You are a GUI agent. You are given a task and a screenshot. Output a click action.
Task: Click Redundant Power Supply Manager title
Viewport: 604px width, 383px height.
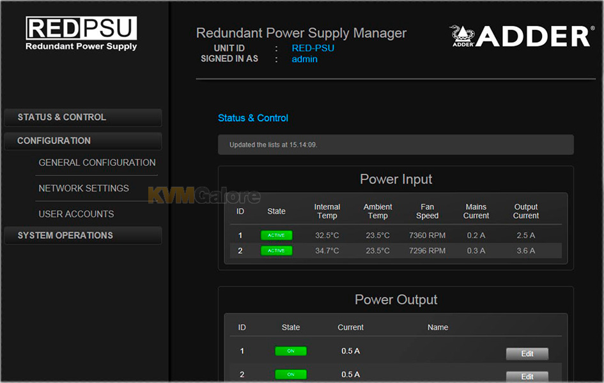(x=301, y=33)
